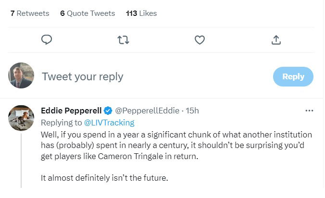Retweet this tweet using the arrows icon
The height and width of the screenshot is (198, 325).
[124, 40]
